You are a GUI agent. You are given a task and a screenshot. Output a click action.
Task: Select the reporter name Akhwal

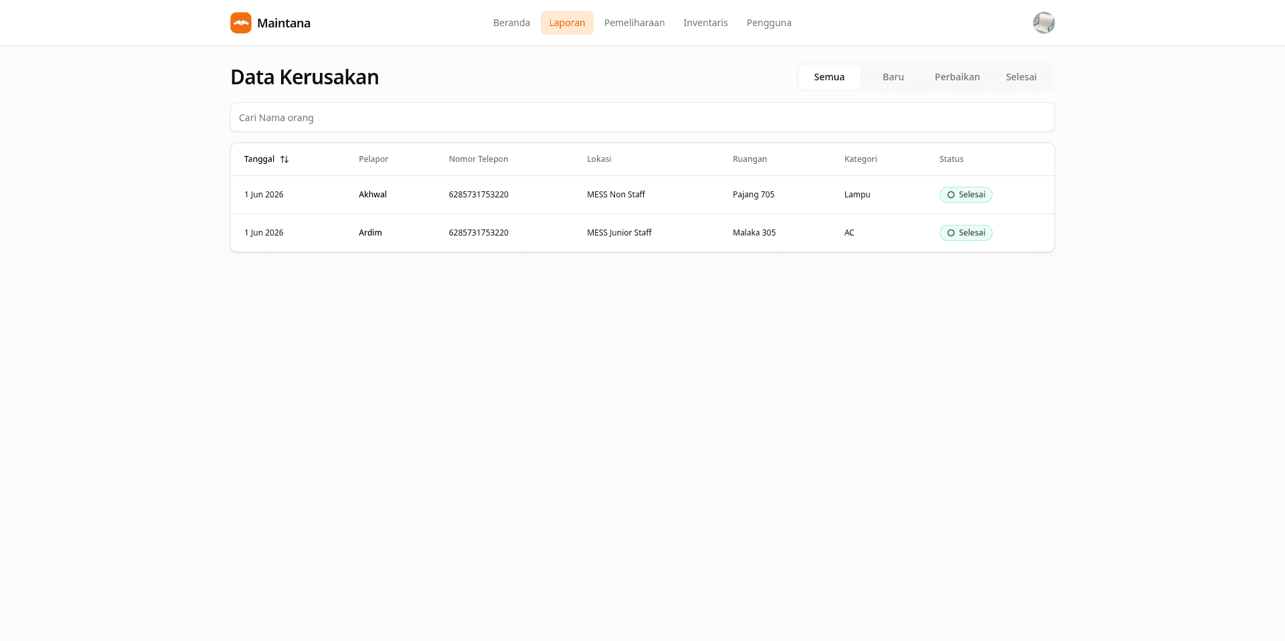coord(373,195)
